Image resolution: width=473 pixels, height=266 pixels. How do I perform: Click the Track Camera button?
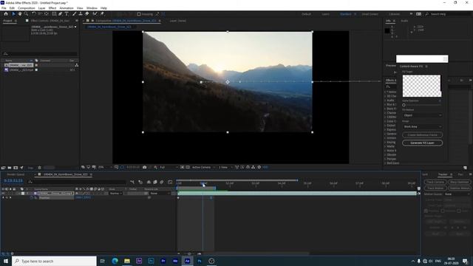pos(435,183)
